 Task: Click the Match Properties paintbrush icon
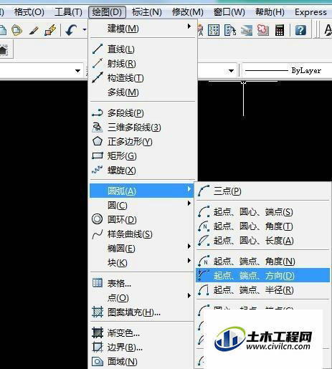[34, 30]
